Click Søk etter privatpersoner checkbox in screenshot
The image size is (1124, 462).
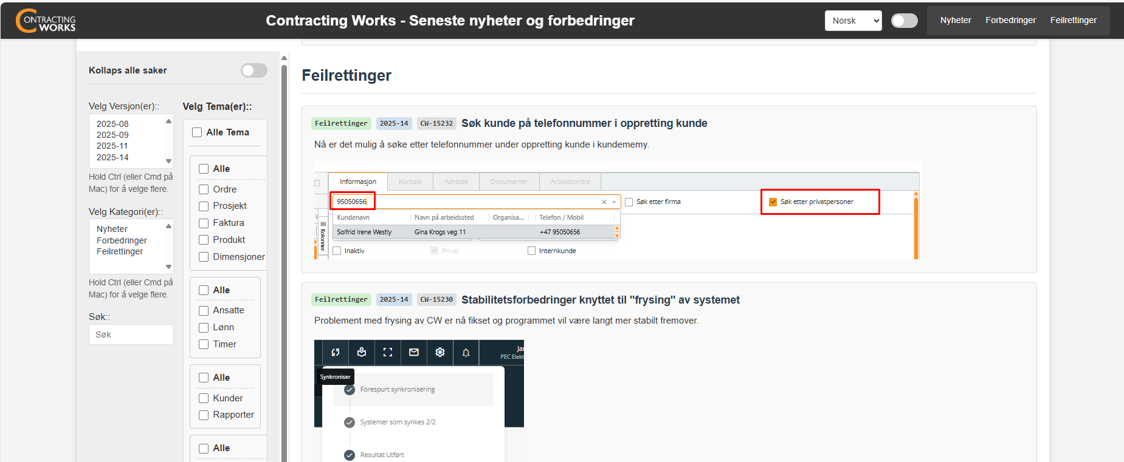[773, 202]
